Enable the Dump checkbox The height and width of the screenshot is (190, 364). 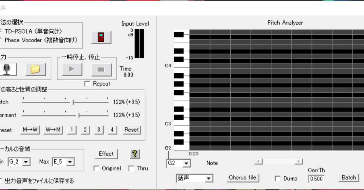278,179
